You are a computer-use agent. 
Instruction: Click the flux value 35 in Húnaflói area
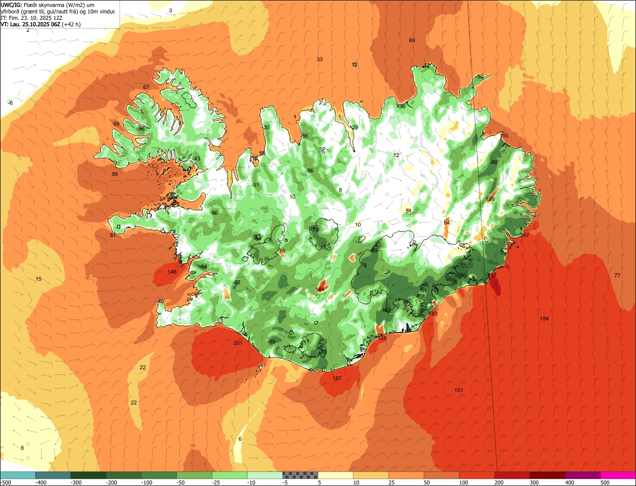(267, 127)
